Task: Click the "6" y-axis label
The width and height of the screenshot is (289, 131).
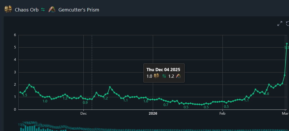Action: tap(15, 35)
